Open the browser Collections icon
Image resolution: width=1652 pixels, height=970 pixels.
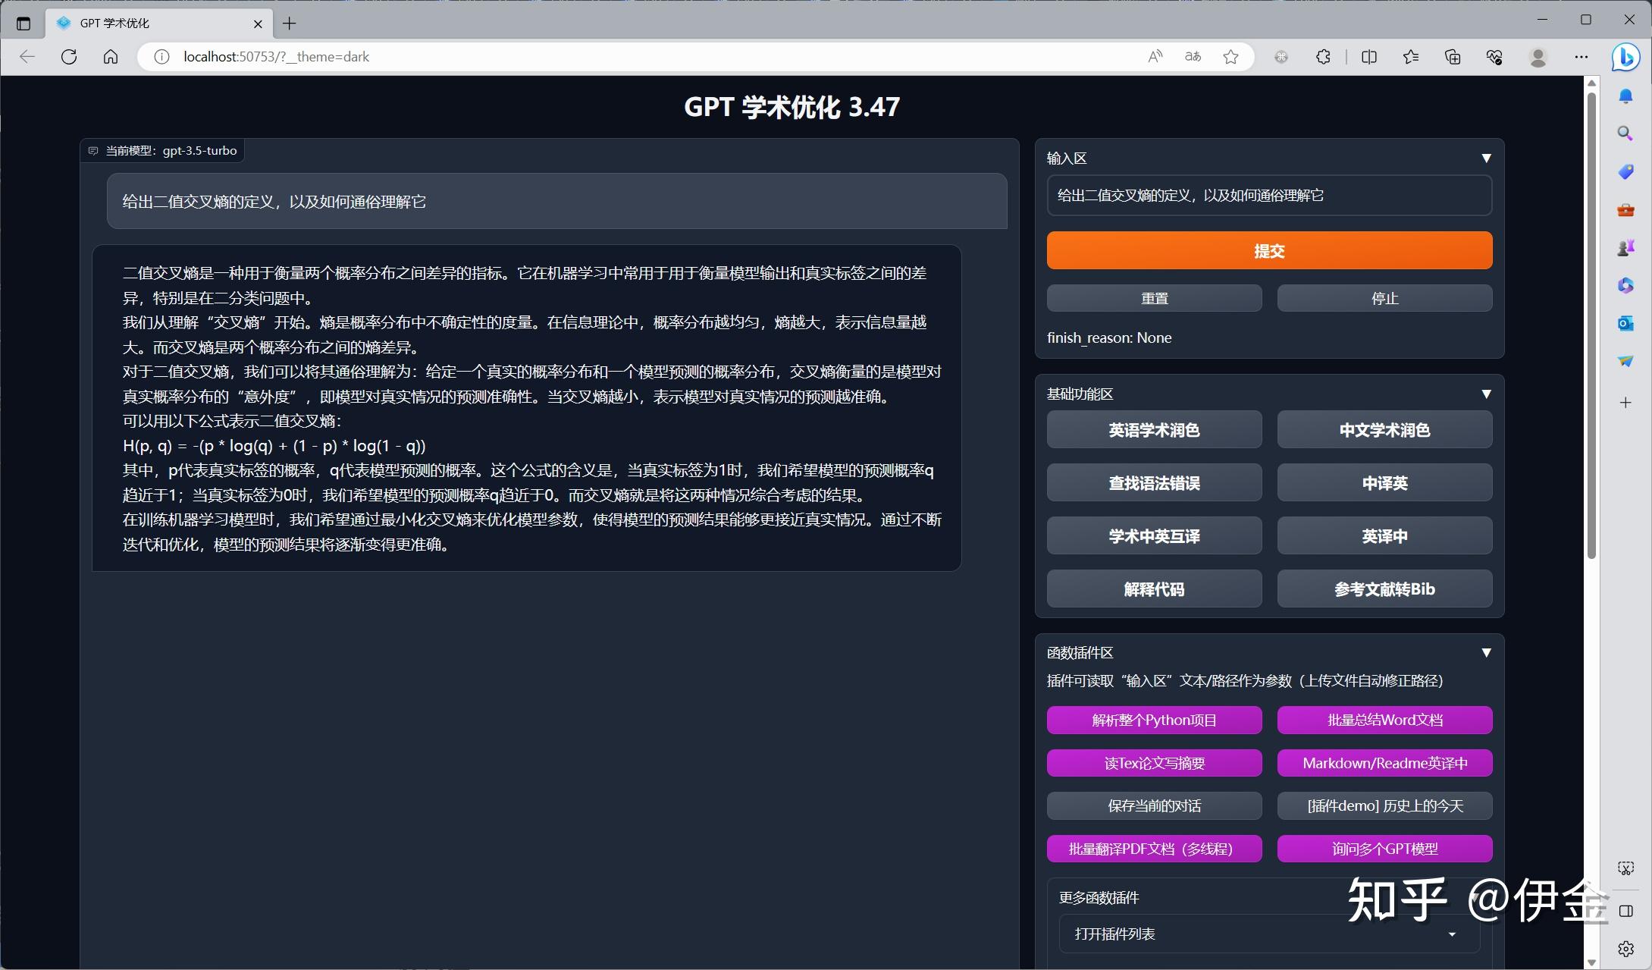(1452, 57)
